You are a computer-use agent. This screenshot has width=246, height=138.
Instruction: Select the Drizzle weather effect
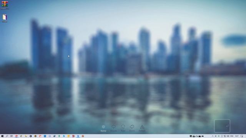113,128
